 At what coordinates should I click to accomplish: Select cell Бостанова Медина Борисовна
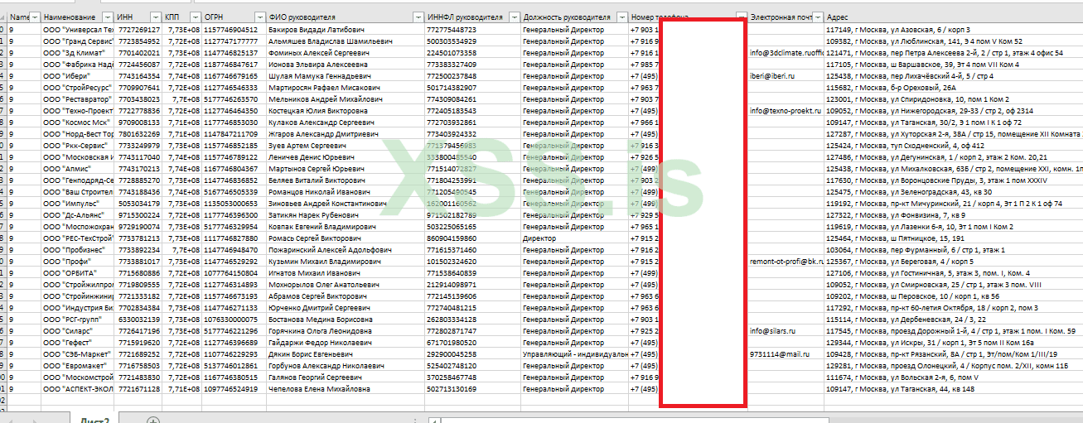click(x=346, y=319)
